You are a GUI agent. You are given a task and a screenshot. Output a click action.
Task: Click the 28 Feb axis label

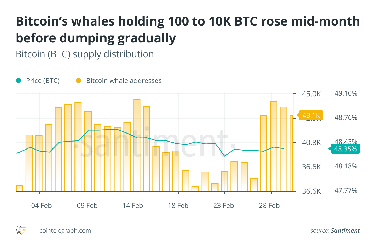click(269, 206)
